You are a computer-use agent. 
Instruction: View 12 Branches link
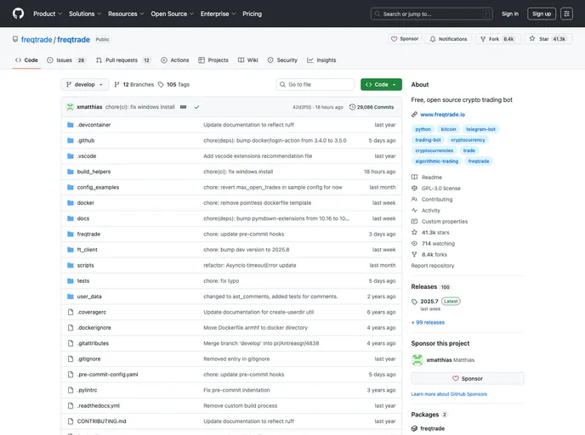(x=134, y=85)
